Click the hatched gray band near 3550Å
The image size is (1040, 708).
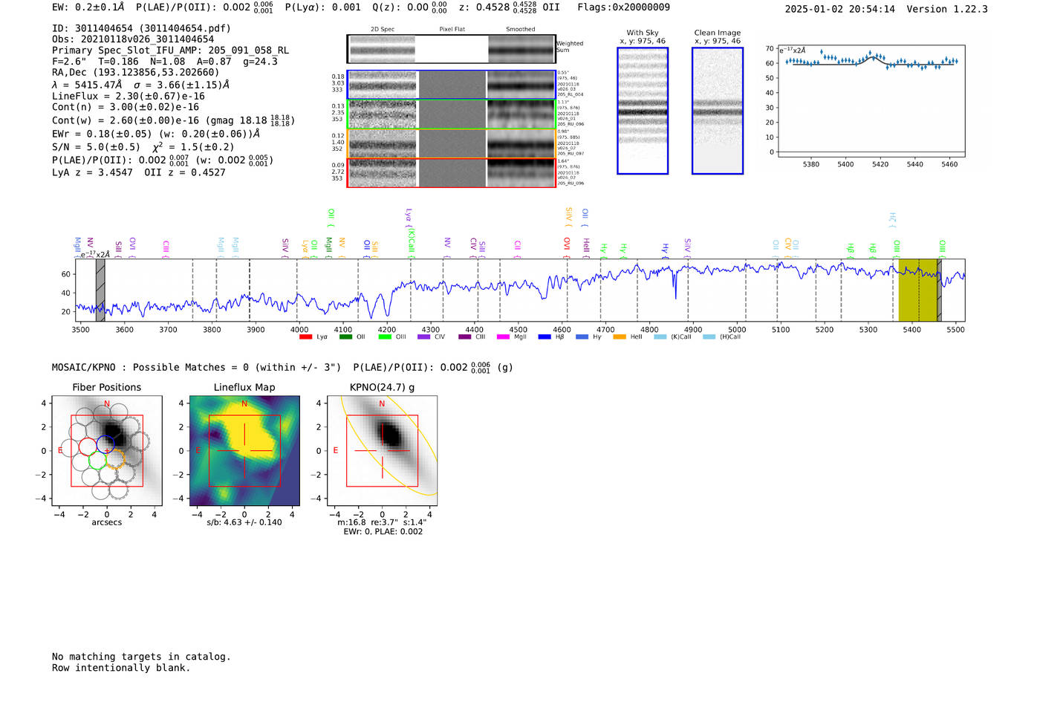[x=100, y=290]
